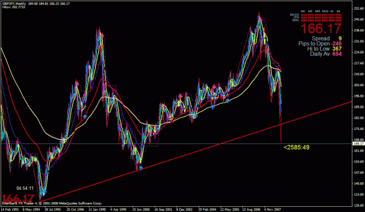Image resolution: width=365 pixels, height=212 pixels.
Task: Click the 14 Feb 1993 date label
Action: coord(9,209)
